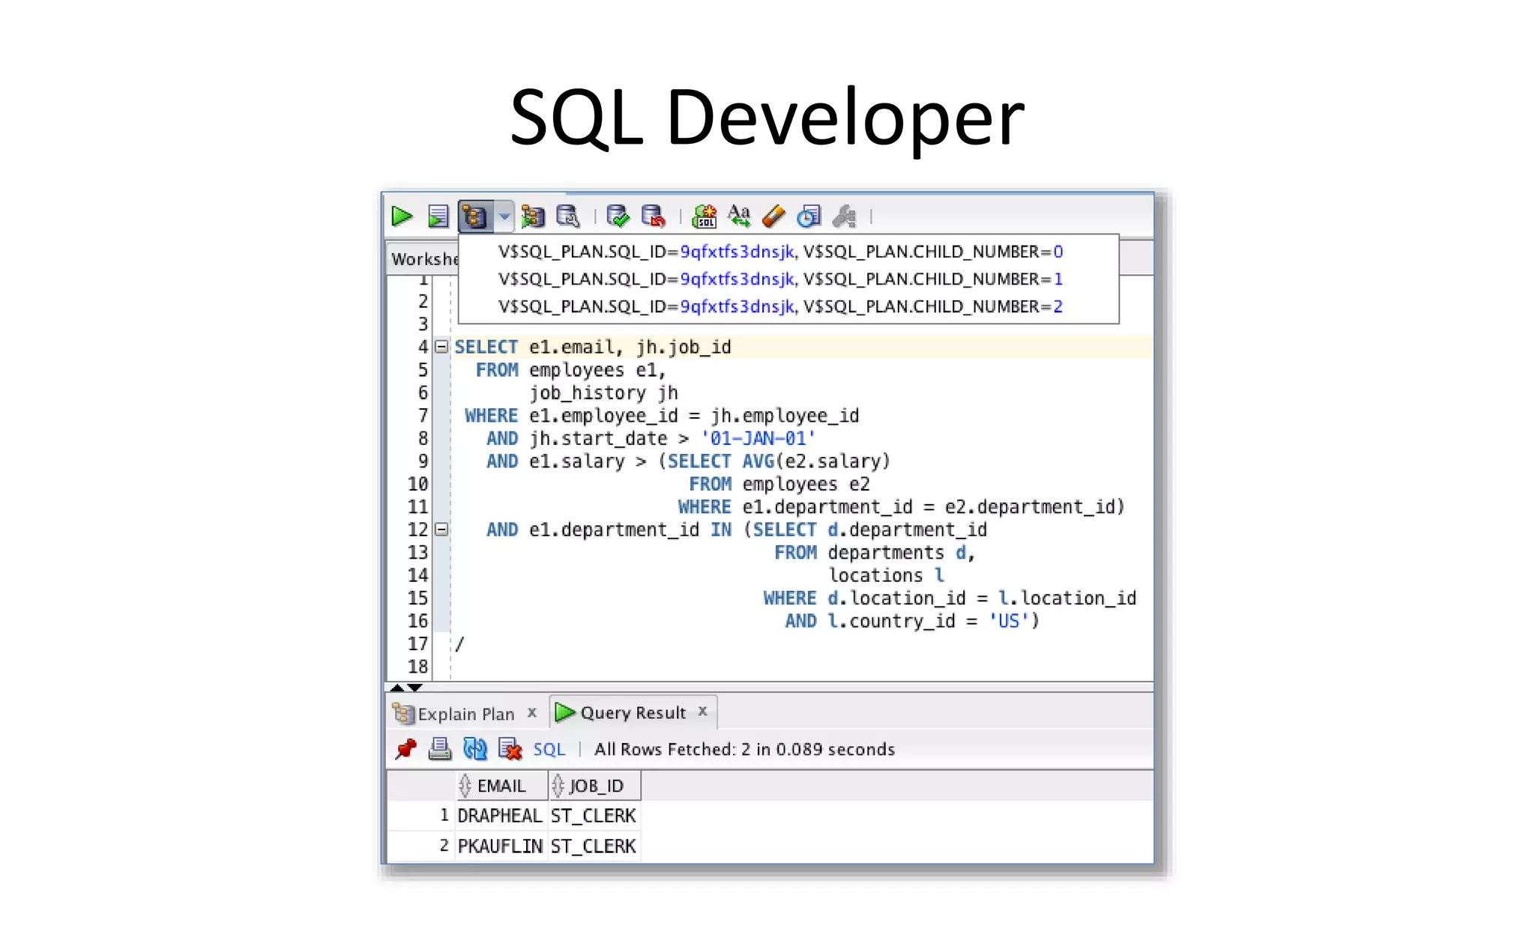1535x931 pixels.
Task: Select plan entry with CHILD_NUMBER=0
Action: 780,252
